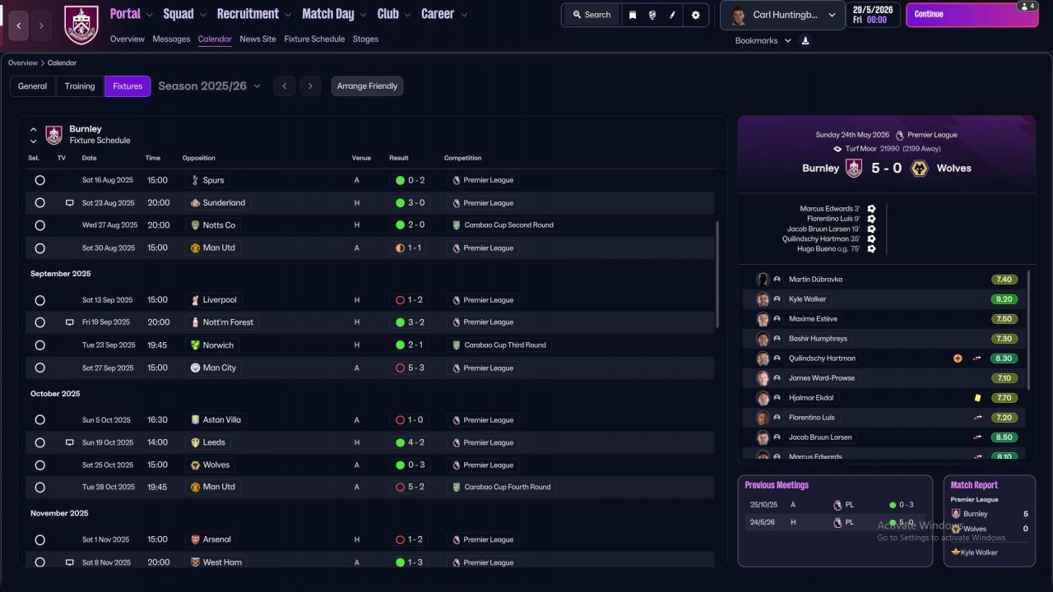The image size is (1053, 592).
Task: Open the Season 2025/26 dropdown
Action: click(x=210, y=86)
